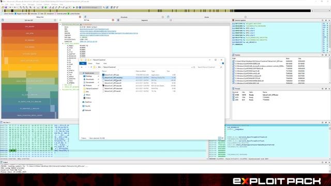Screen dimensions: 331x186
Task: Sort files by the Type column header
Action: [x=153, y=71]
